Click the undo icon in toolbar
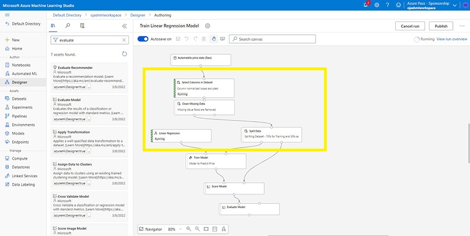470x236 pixels. (186, 39)
